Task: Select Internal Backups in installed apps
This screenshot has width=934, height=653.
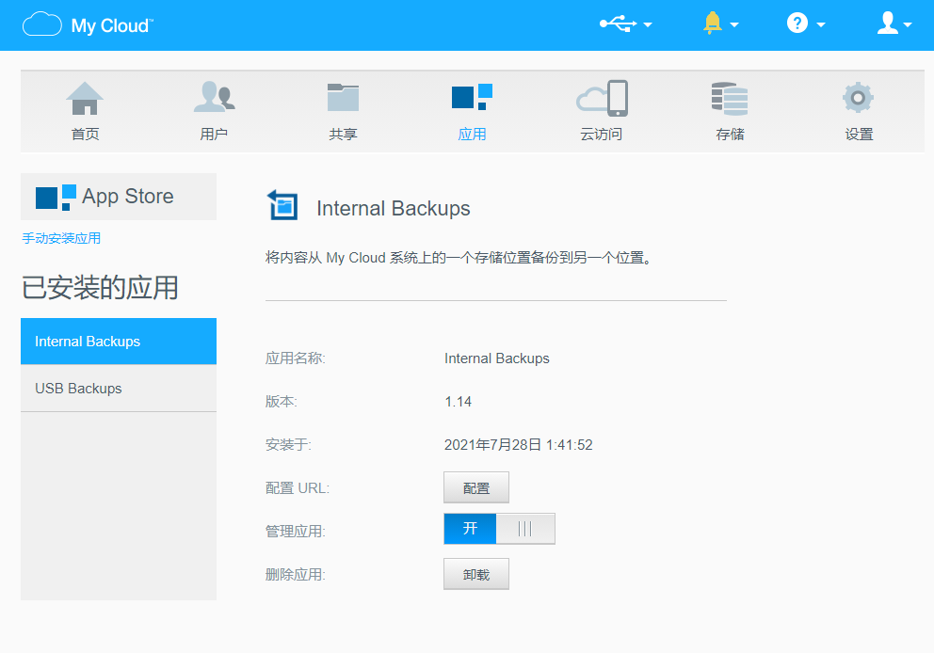Action: tap(119, 341)
